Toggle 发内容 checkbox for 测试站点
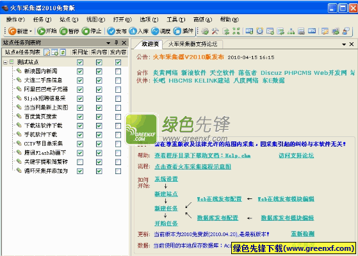Screen dimensions: 358x256 tap(118, 62)
